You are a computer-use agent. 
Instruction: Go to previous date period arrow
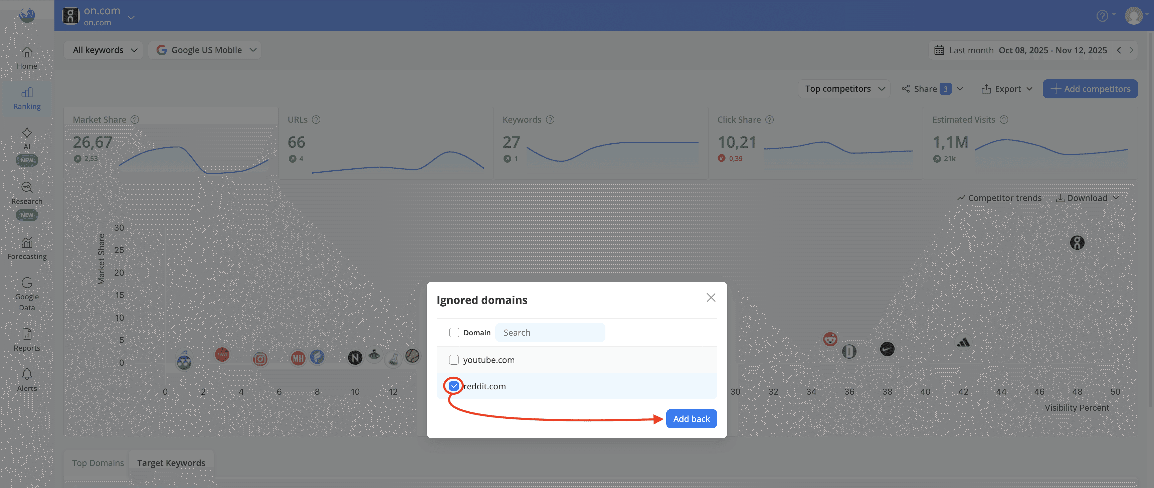coord(1119,50)
